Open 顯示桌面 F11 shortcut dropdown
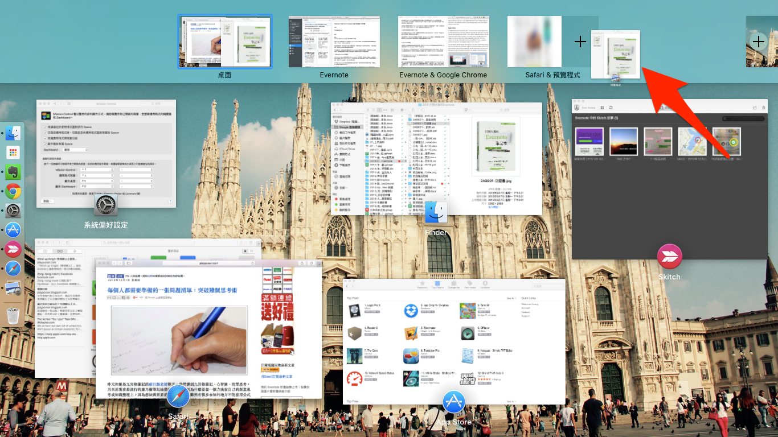Screen dimensions: 778x437 click(x=97, y=181)
